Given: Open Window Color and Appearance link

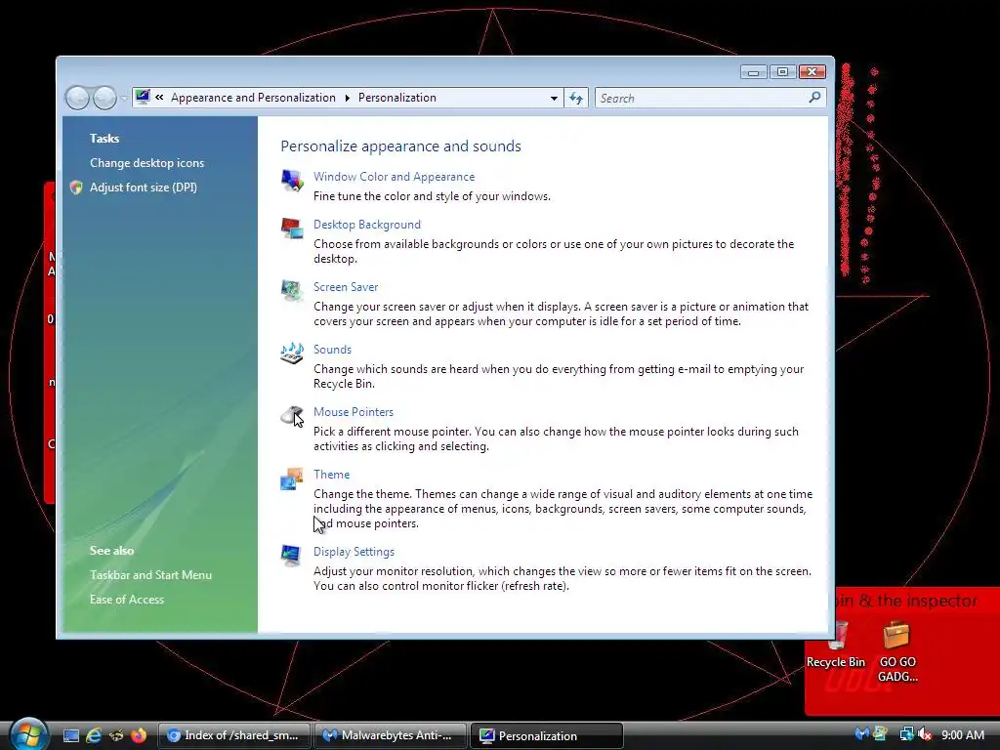Looking at the screenshot, I should click(x=394, y=177).
